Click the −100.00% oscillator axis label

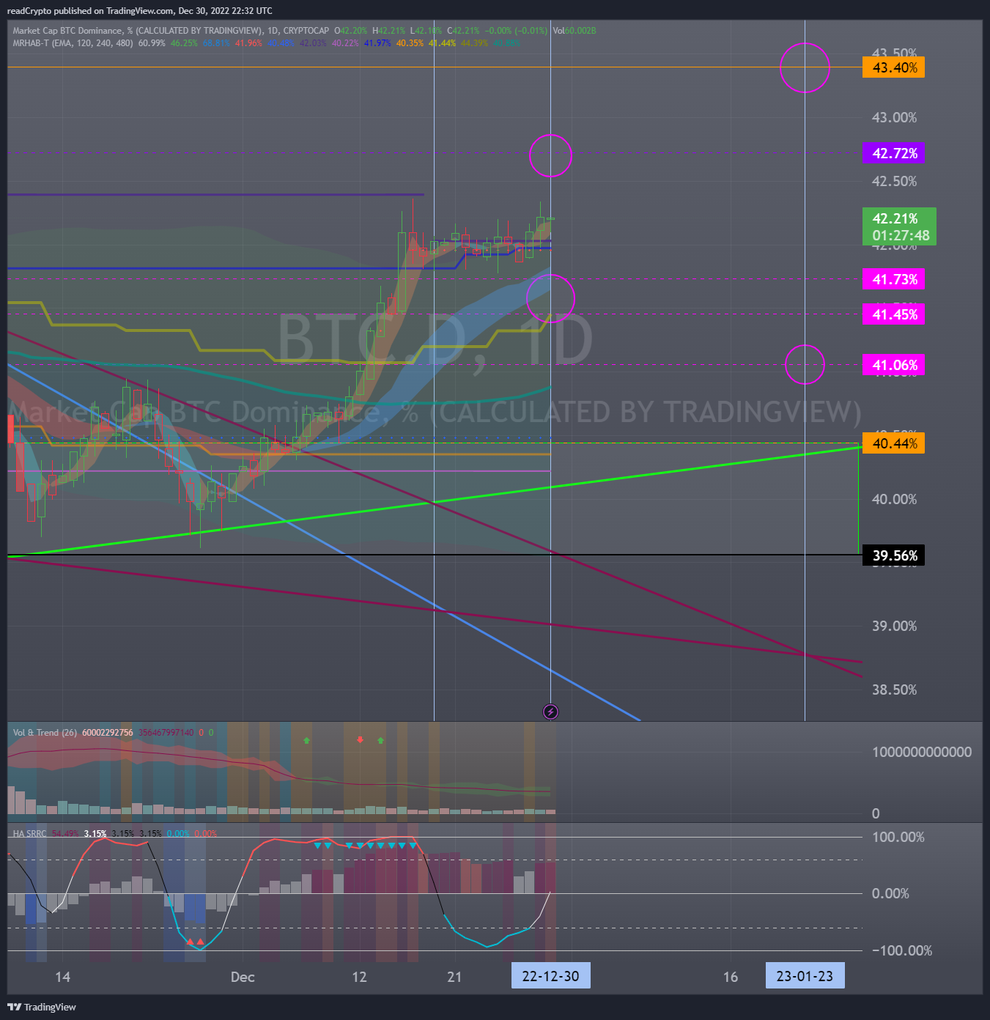tap(902, 950)
